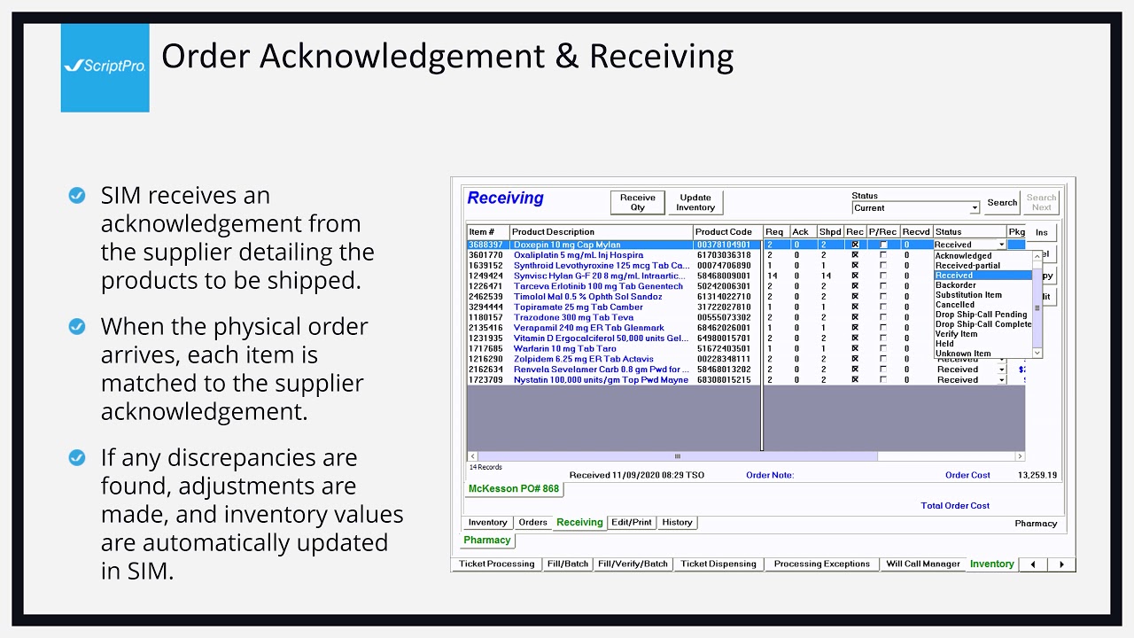Toggle Rec checkbox for Warfarin row

855,348
